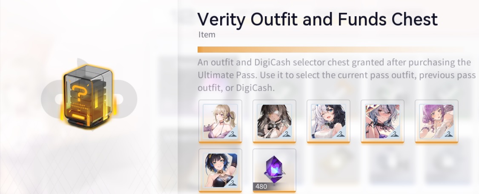Select the purple DigiCash crystal reward
Viewport: 479px width, 194px height.
pos(274,171)
